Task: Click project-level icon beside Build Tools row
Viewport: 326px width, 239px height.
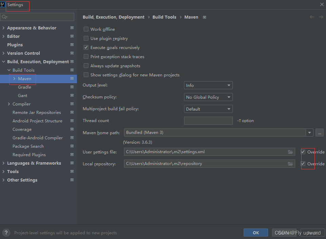Action: [x=72, y=70]
